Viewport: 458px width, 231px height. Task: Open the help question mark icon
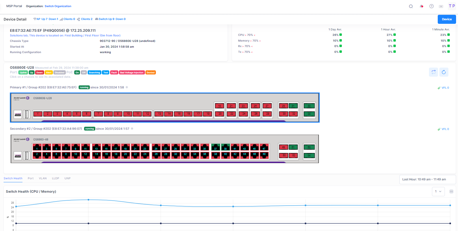431,6
